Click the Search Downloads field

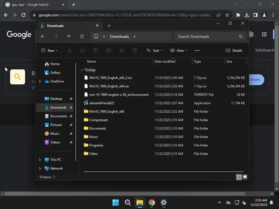point(210,36)
